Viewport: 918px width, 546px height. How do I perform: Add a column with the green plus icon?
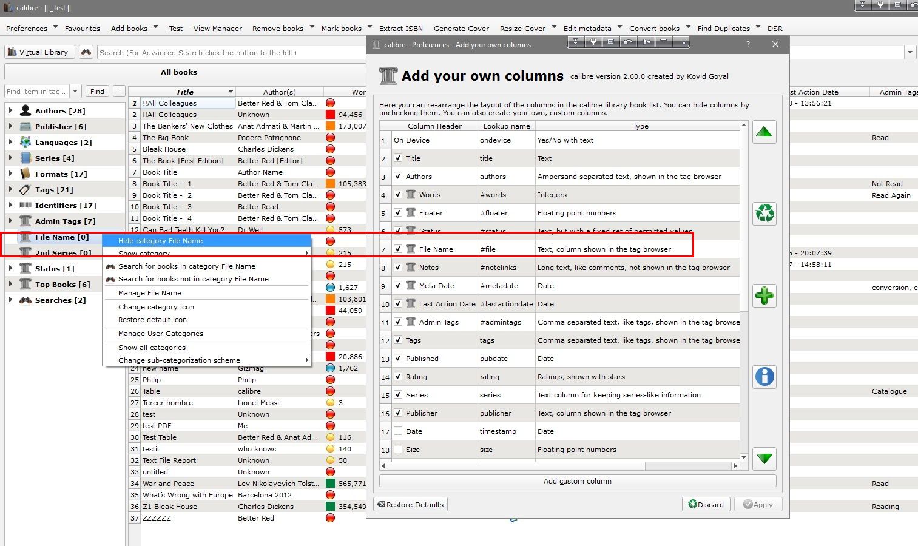click(x=764, y=295)
